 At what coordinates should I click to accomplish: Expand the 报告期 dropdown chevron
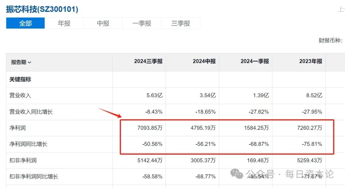click(30, 63)
